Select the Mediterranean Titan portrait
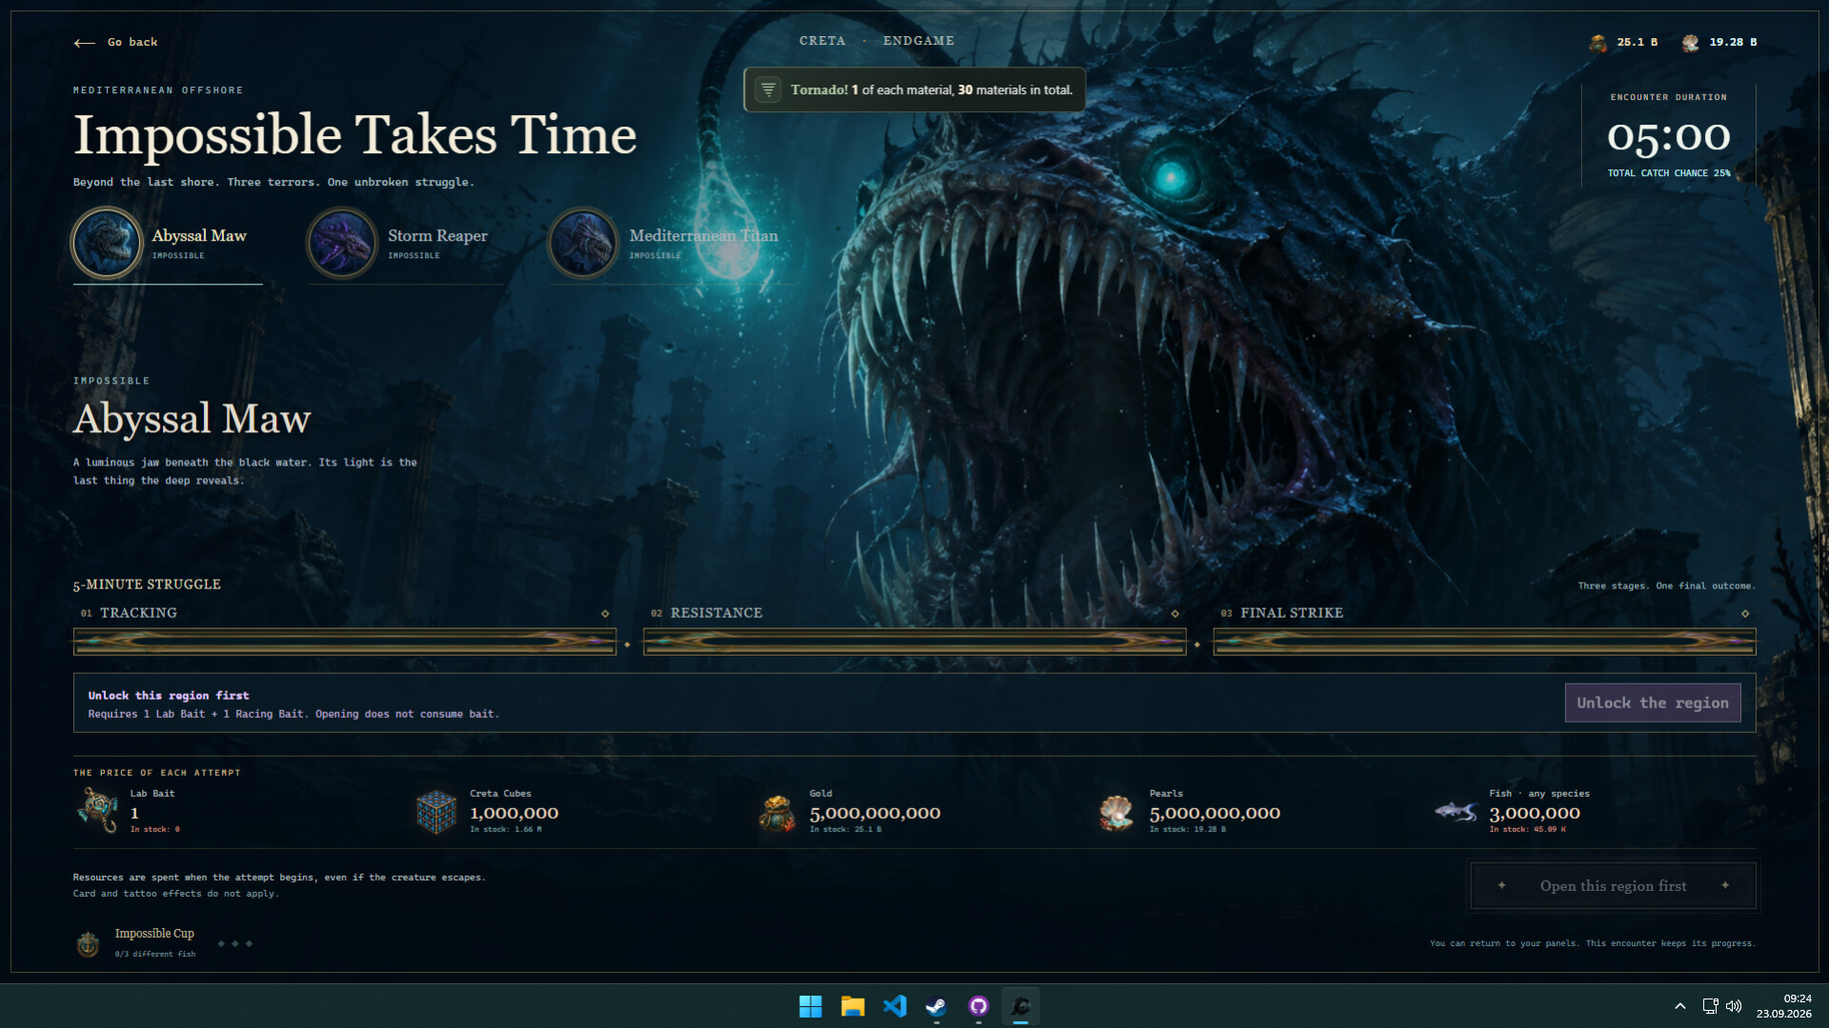Viewport: 1829px width, 1028px height. [583, 244]
